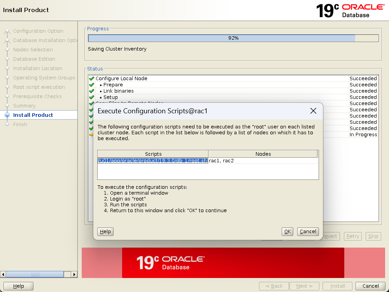Click the Scripts column header
389x292 pixels.
click(x=153, y=154)
